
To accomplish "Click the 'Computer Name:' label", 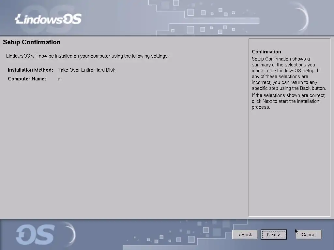I will pos(27,79).
